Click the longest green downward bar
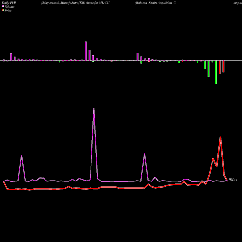 (x=216, y=72)
